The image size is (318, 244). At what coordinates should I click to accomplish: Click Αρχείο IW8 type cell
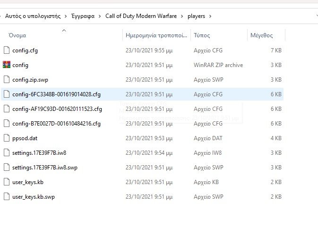tap(208, 153)
